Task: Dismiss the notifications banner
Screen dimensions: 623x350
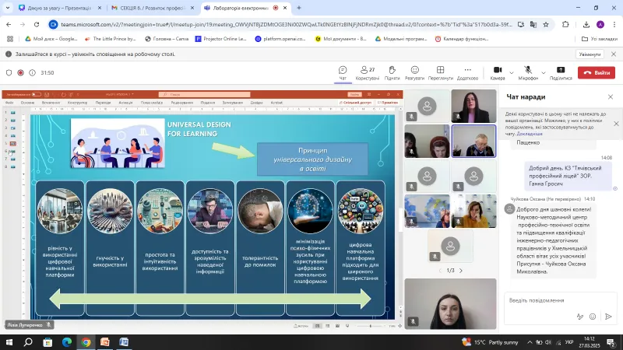Action: (x=614, y=54)
